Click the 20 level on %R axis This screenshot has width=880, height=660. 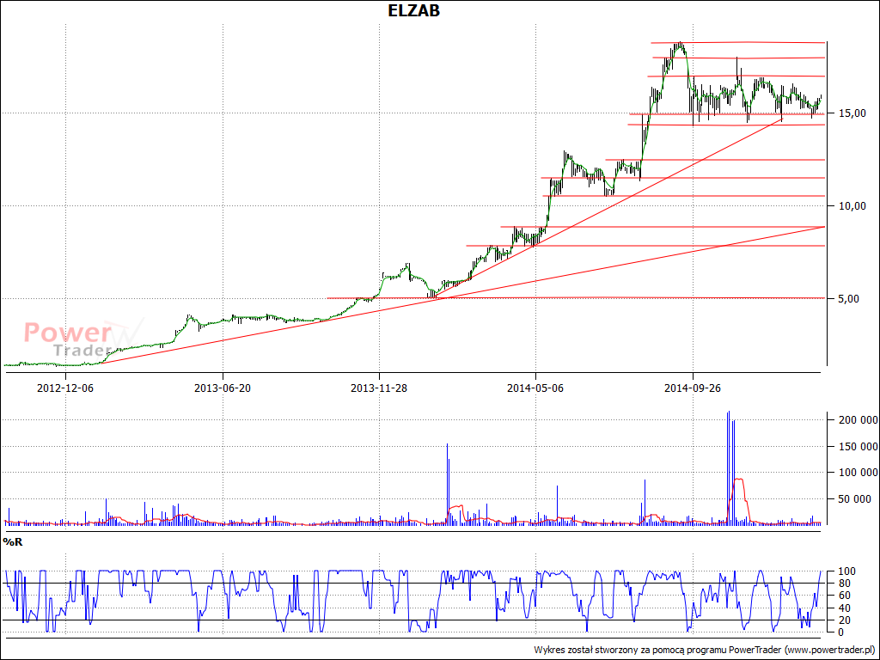click(844, 620)
